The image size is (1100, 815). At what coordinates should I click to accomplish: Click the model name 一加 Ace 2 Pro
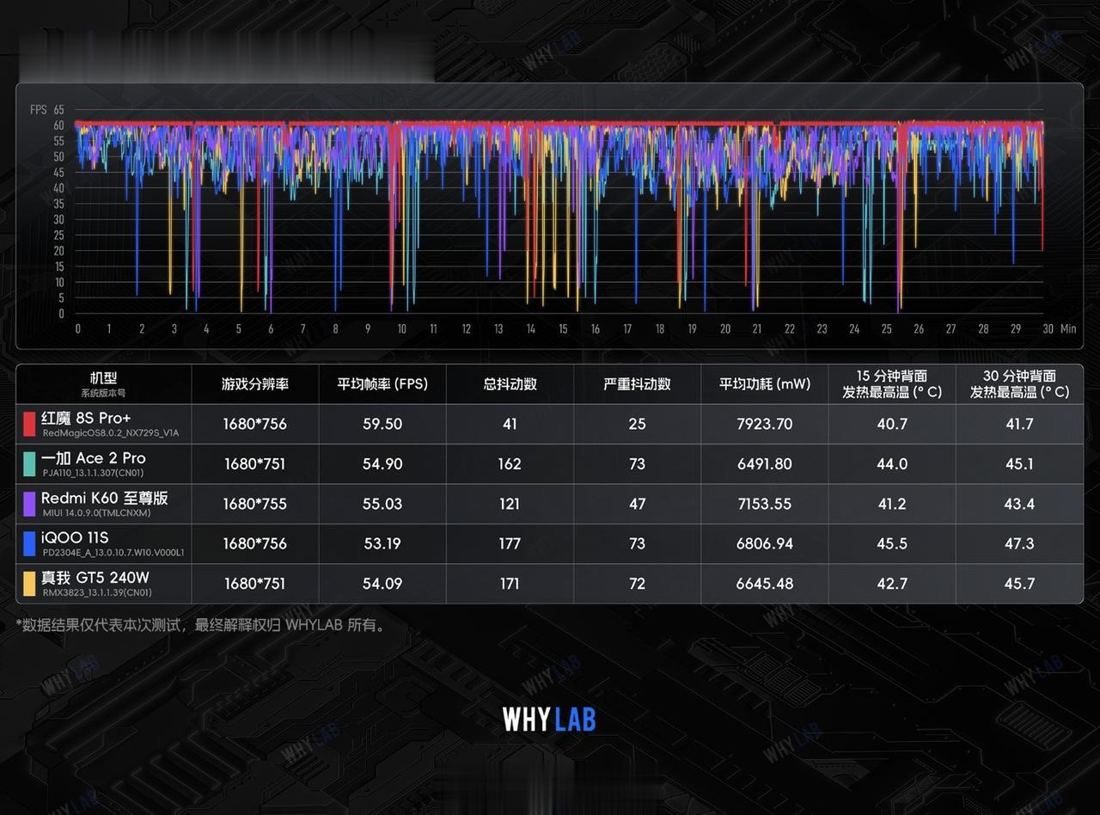click(94, 458)
